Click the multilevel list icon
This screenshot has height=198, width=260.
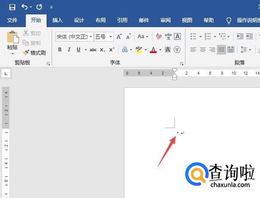click(222, 36)
